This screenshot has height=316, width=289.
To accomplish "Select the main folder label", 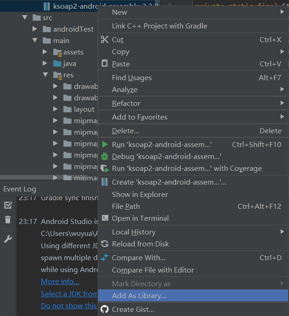I will coord(61,41).
